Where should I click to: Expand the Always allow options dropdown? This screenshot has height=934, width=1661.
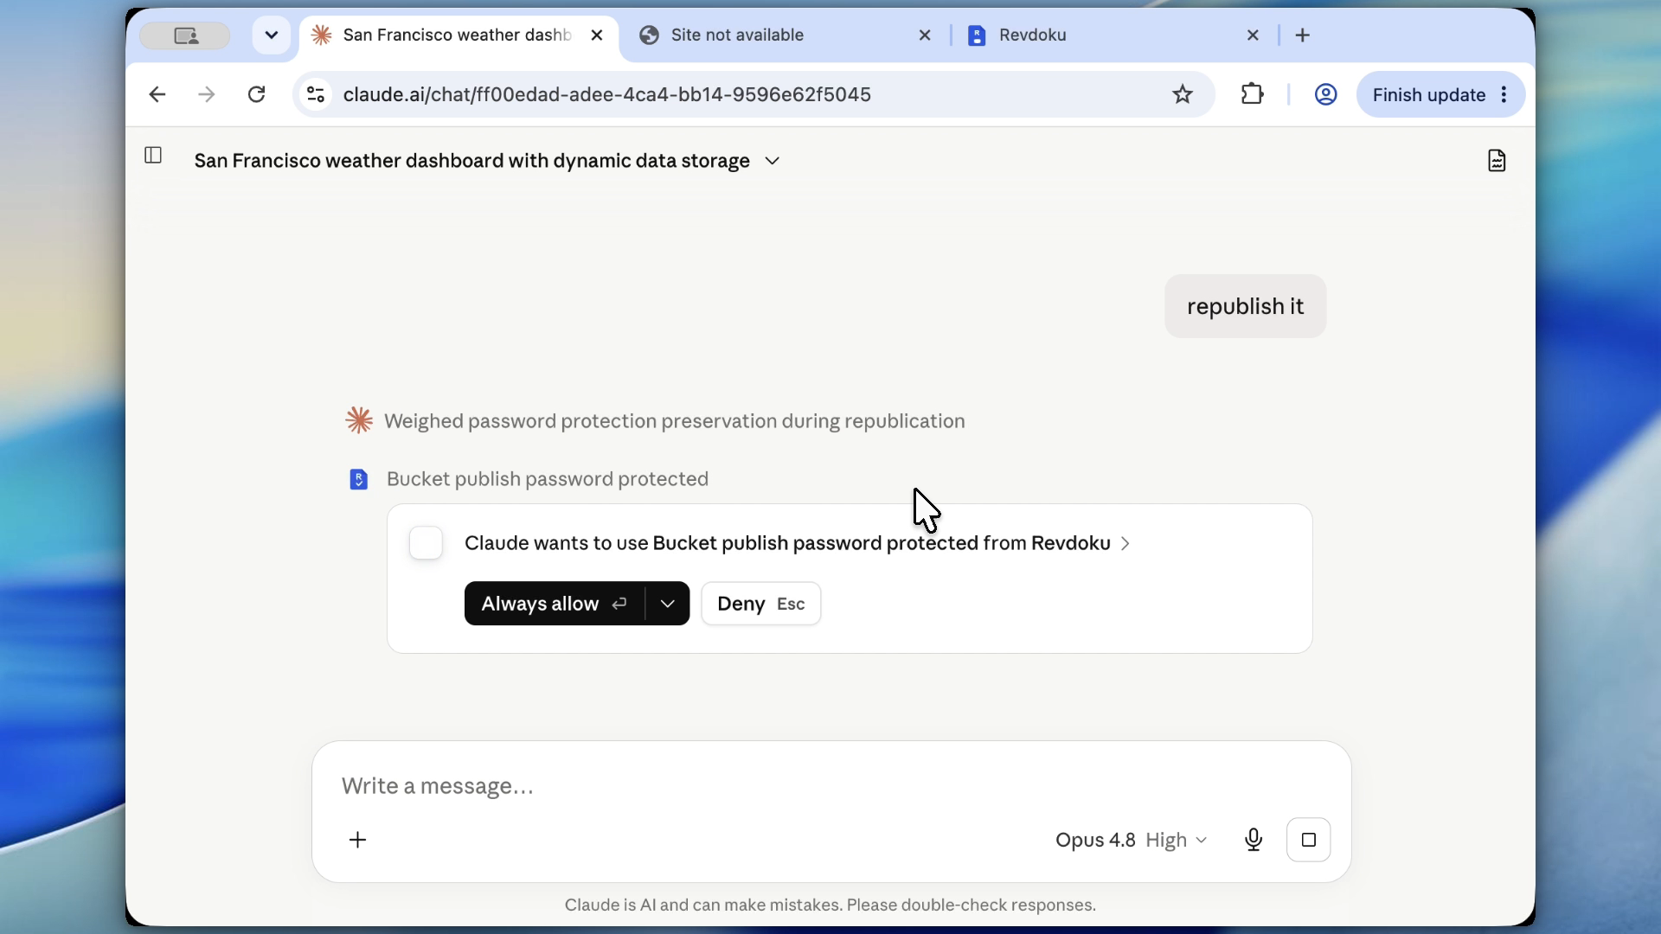click(667, 604)
